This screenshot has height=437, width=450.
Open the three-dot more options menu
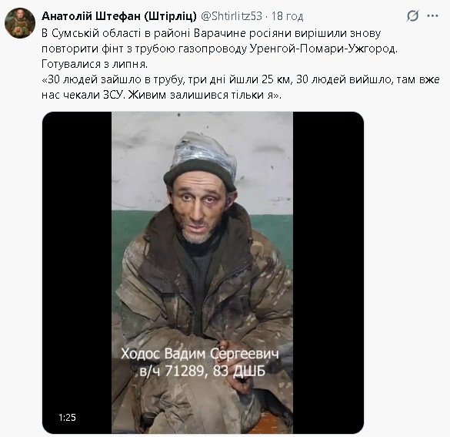tap(432, 16)
